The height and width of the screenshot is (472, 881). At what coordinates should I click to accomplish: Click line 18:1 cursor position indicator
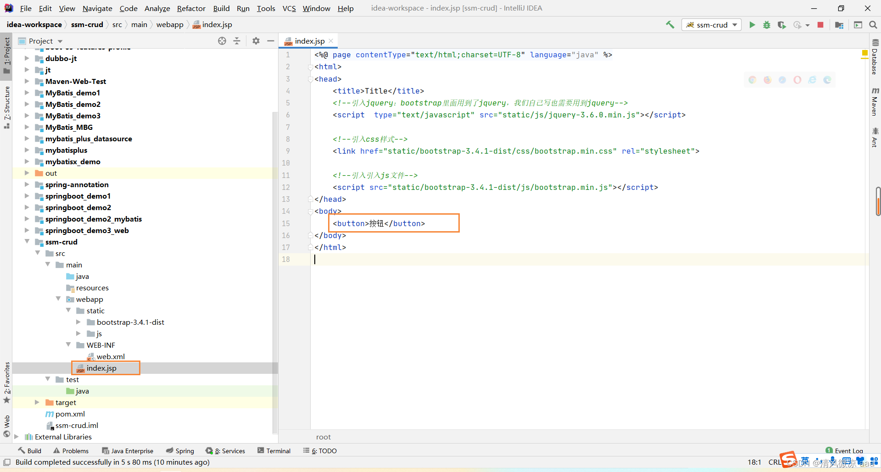754,462
